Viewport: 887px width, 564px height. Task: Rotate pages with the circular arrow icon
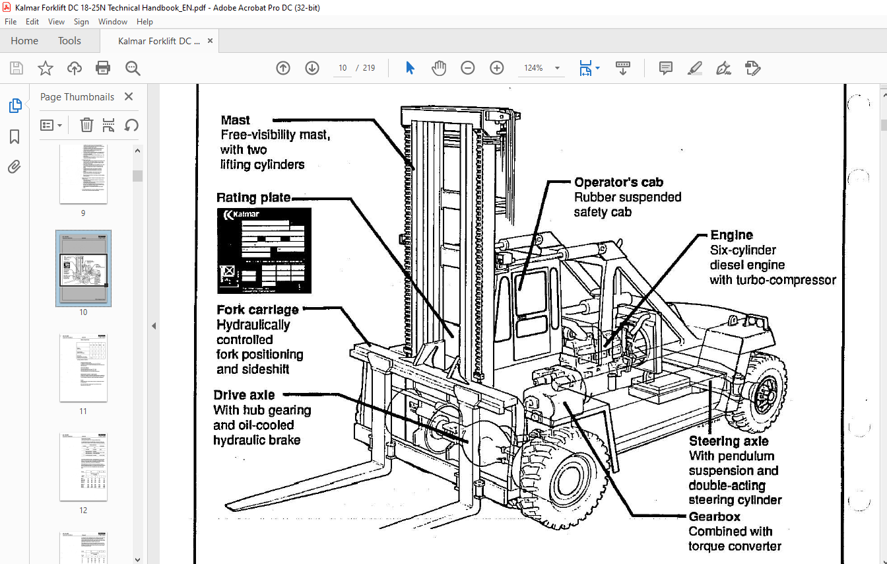(131, 125)
